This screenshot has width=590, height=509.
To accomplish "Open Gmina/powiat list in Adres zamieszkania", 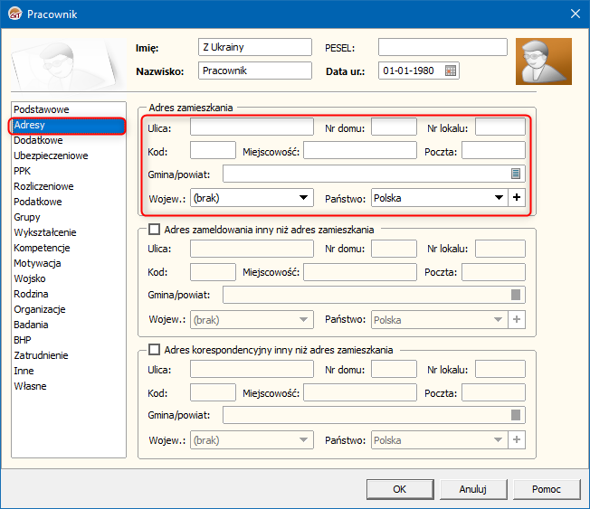I will click(515, 174).
